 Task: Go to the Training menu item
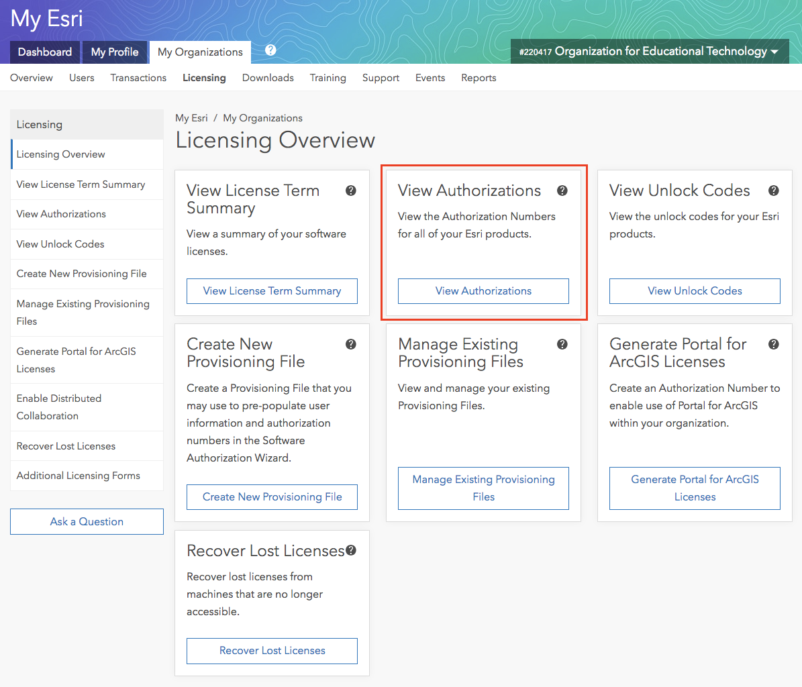click(328, 78)
